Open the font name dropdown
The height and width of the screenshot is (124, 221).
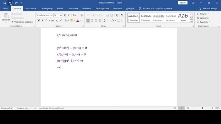coord(51,15)
